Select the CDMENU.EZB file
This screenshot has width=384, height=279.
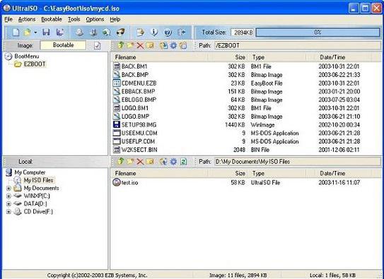coord(139,83)
